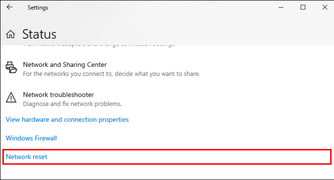Viewport: 334px width, 180px height.
Task: Select the Network reset link
Action: (x=27, y=157)
